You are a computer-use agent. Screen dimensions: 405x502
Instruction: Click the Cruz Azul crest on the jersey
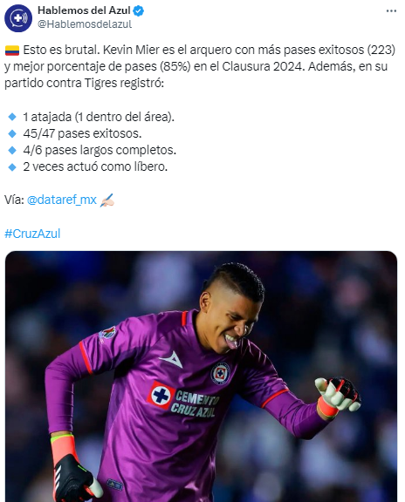[220, 373]
